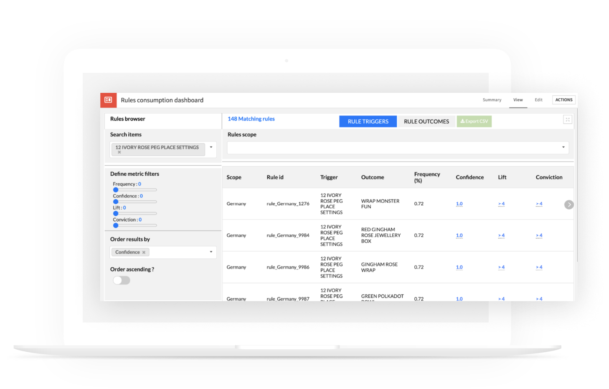Click Lift >4 for rule_Germany_9984

point(501,235)
